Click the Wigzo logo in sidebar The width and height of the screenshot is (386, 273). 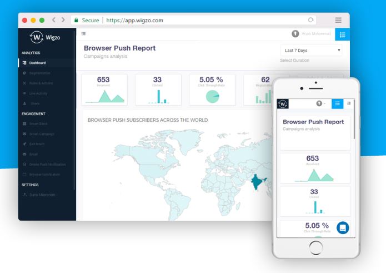[x=45, y=37]
